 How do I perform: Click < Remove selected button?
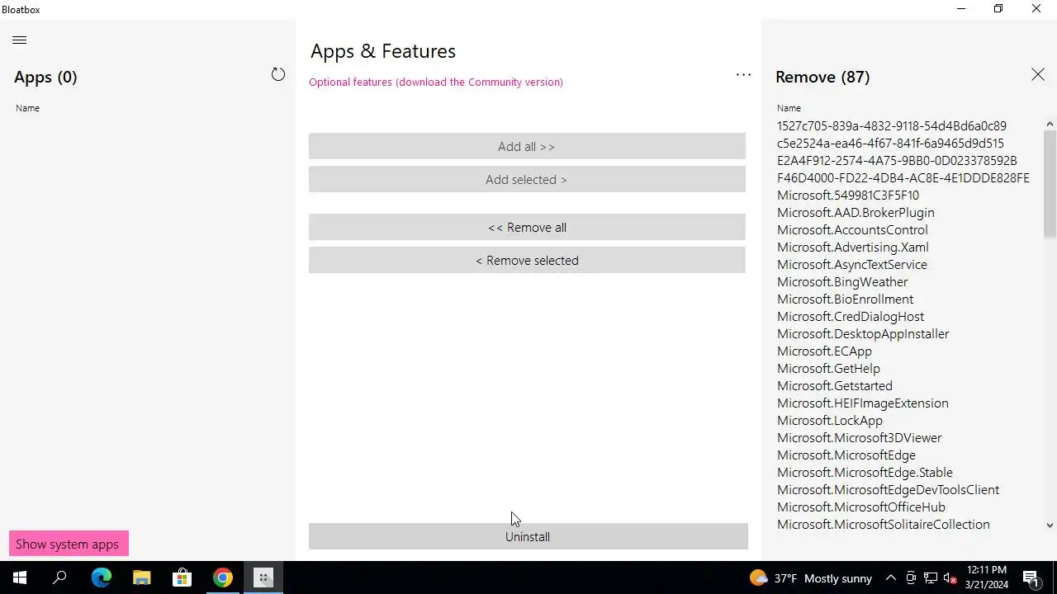point(527,260)
